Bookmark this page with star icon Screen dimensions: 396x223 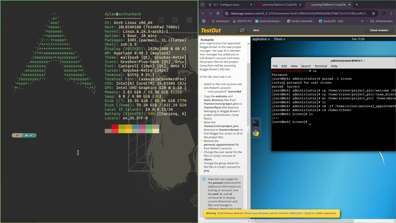pos(373,13)
